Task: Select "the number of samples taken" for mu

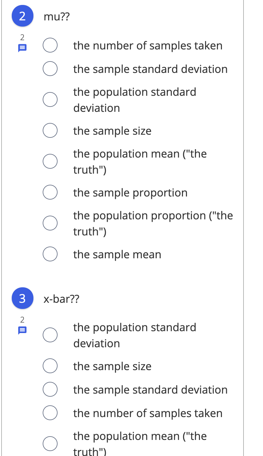Action: tap(50, 45)
